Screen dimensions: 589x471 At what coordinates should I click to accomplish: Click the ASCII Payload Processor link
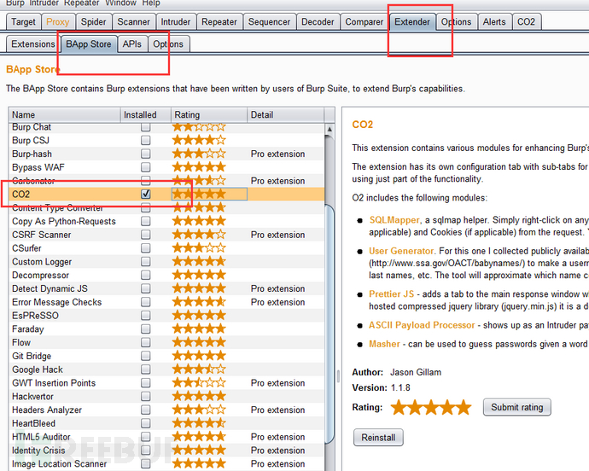click(x=422, y=325)
